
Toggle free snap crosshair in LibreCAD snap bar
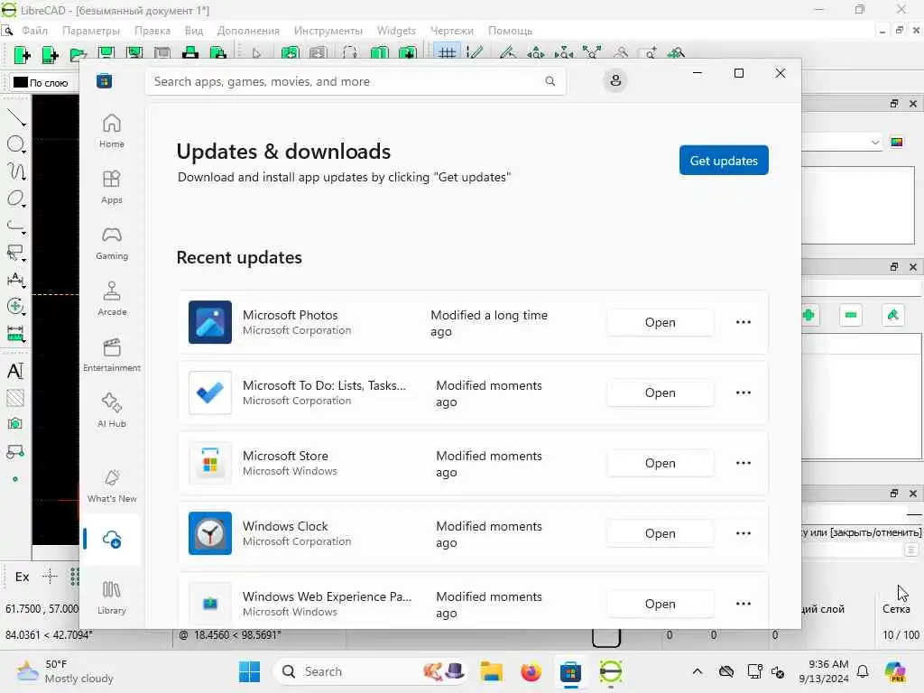(50, 577)
